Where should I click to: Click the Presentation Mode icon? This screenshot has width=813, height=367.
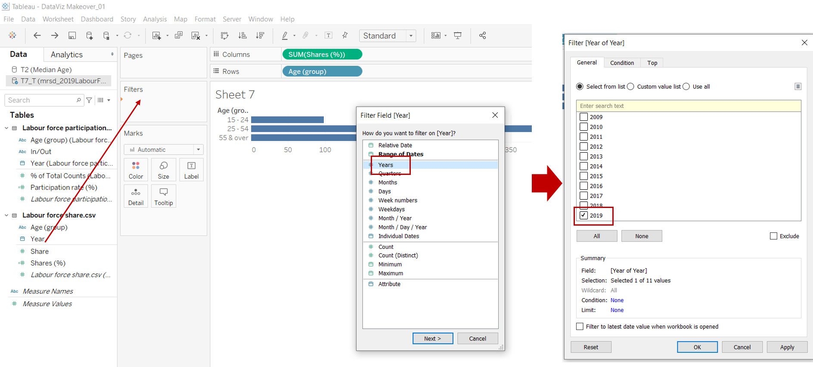point(458,36)
